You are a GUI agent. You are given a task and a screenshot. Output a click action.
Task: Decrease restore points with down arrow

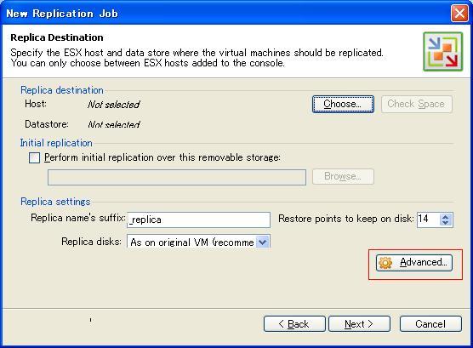[x=445, y=223]
